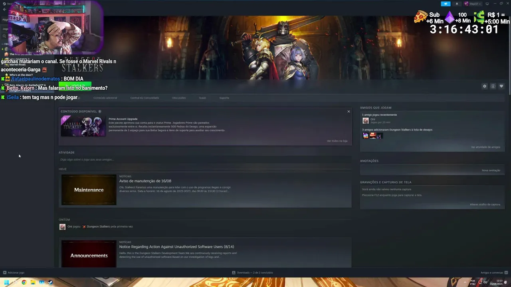
Task: Open the Conteúdo adicional tab
Action: click(105, 98)
